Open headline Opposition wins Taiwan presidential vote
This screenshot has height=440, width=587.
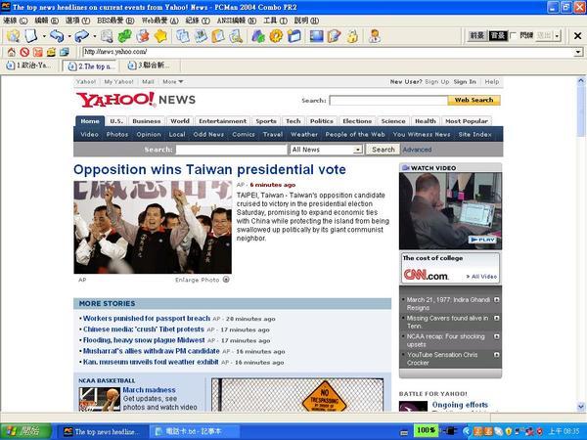[x=209, y=169]
